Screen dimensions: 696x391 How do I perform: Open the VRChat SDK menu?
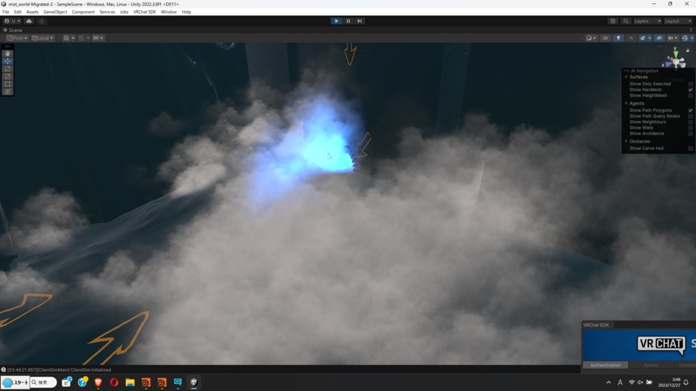(144, 12)
